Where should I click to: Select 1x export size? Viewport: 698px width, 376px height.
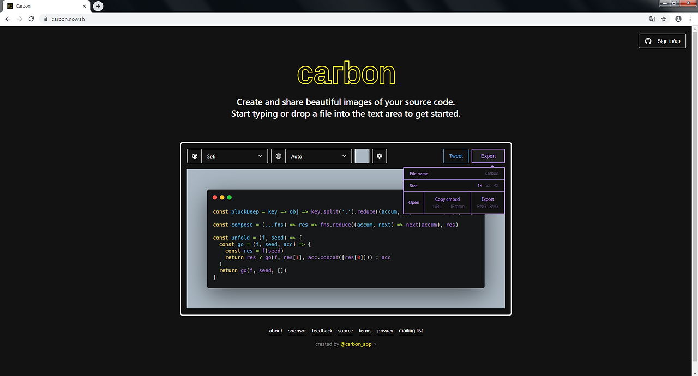click(480, 186)
